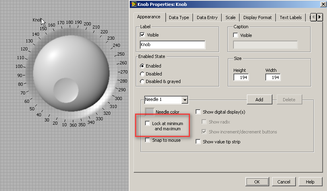Screen dimensions: 327x191
Task: Select the Disabled radio button
Action: click(142, 74)
